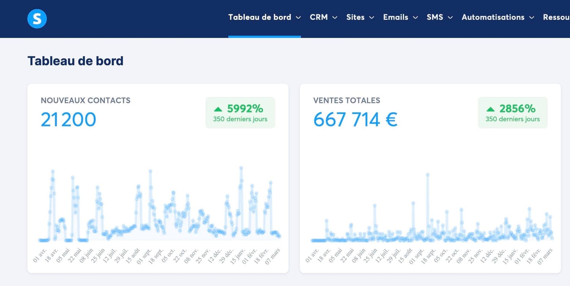The image size is (570, 286).
Task: Click the Systeme.io S logo icon
Action: (x=37, y=19)
